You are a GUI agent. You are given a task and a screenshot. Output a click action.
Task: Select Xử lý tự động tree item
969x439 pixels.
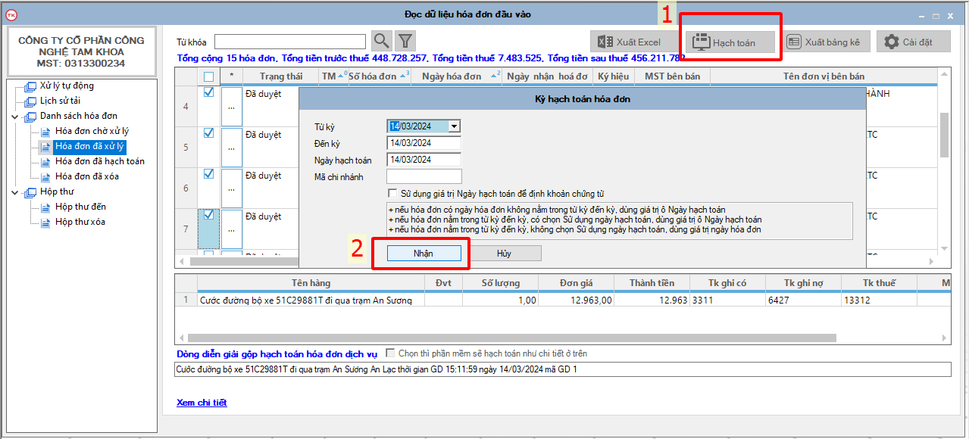click(x=67, y=86)
